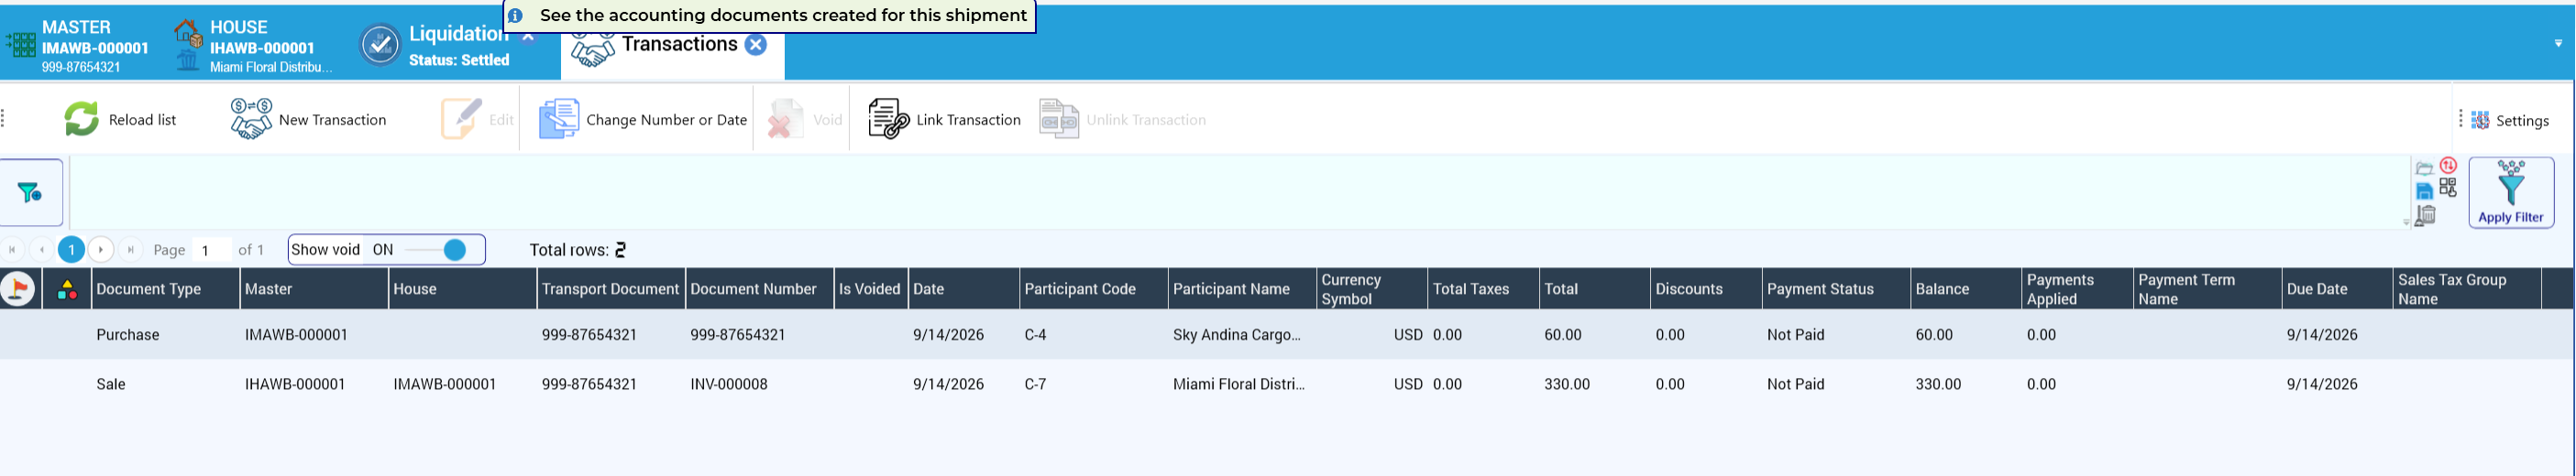
Task: Click the colored shapes column header icon
Action: (67, 289)
